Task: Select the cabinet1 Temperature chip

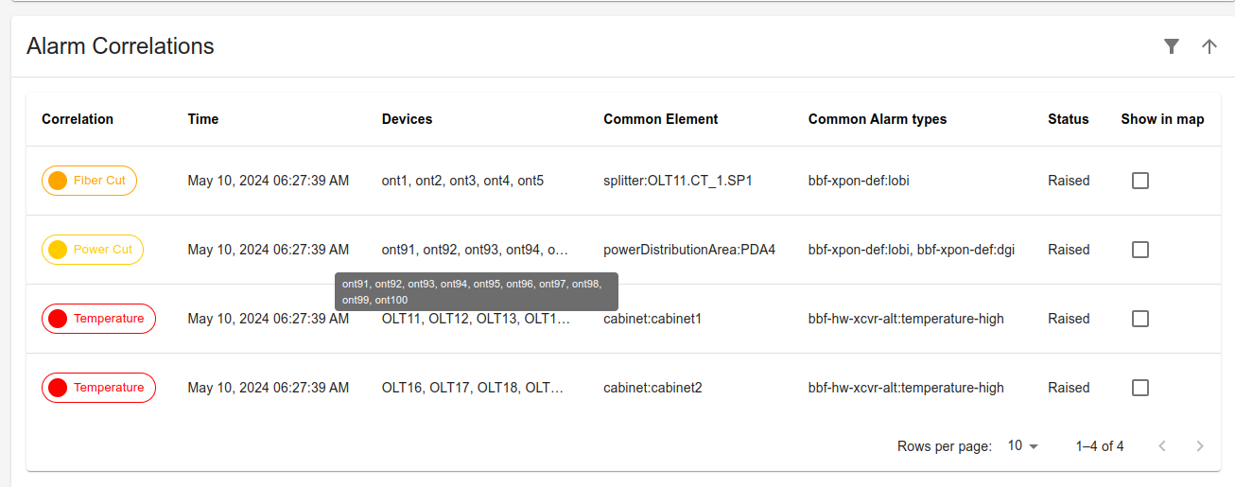Action: point(98,319)
